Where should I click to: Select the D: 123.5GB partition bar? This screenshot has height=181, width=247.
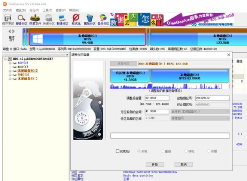[x=198, y=39]
